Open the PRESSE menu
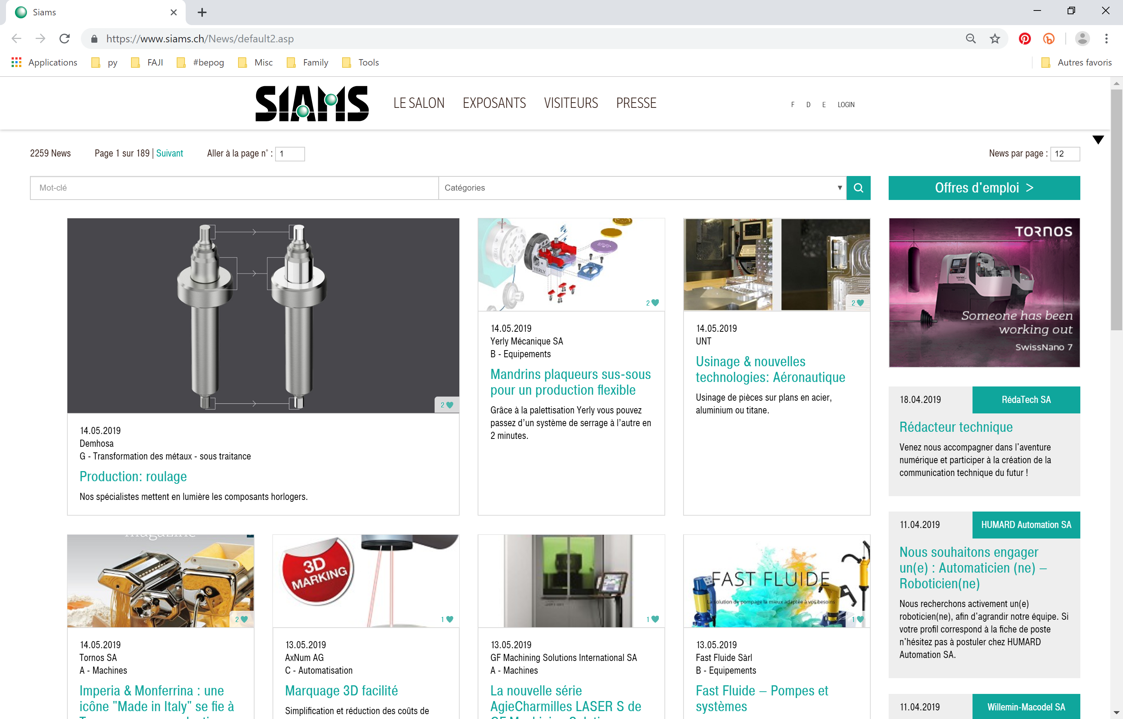 point(636,103)
